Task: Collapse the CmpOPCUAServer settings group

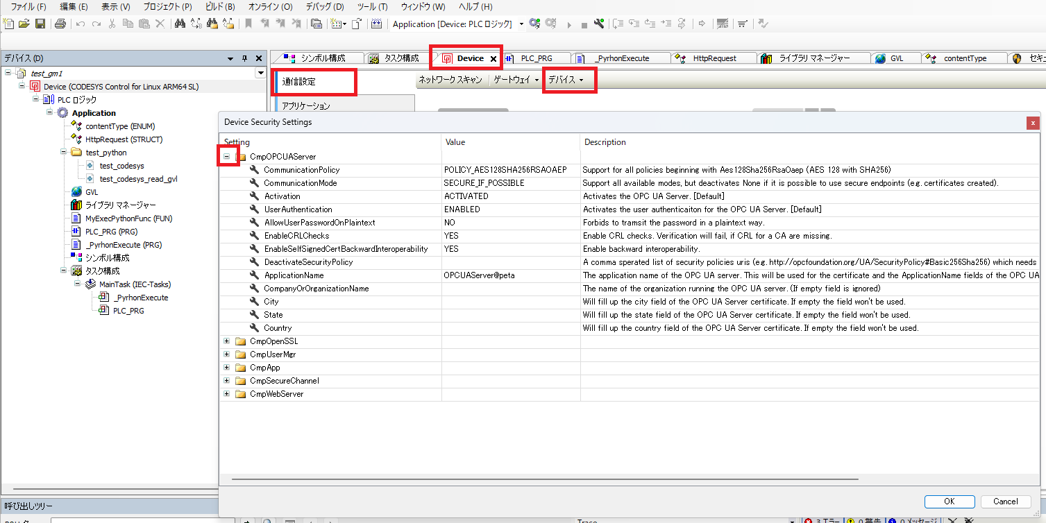Action: click(x=227, y=157)
